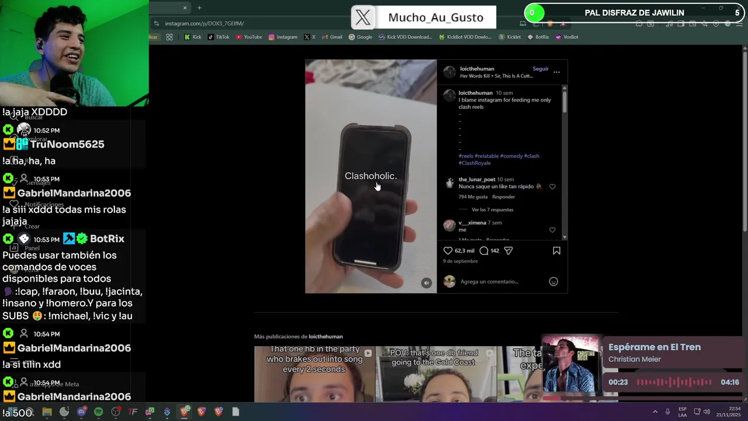Open the Instagram bookmark
748x421 pixels.
pyautogui.click(x=283, y=37)
